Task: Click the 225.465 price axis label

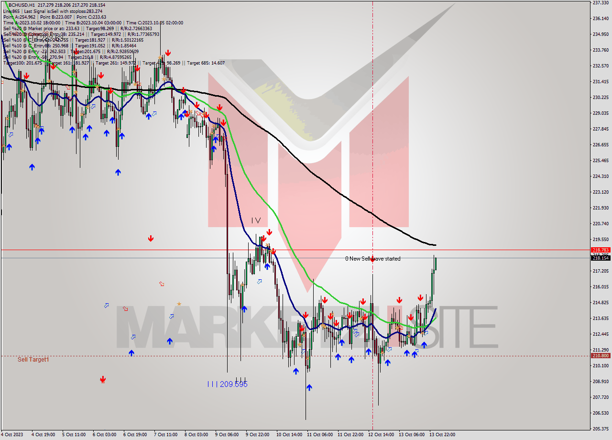Action: point(601,161)
